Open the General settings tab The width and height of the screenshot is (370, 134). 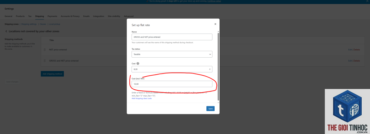pos(8,16)
